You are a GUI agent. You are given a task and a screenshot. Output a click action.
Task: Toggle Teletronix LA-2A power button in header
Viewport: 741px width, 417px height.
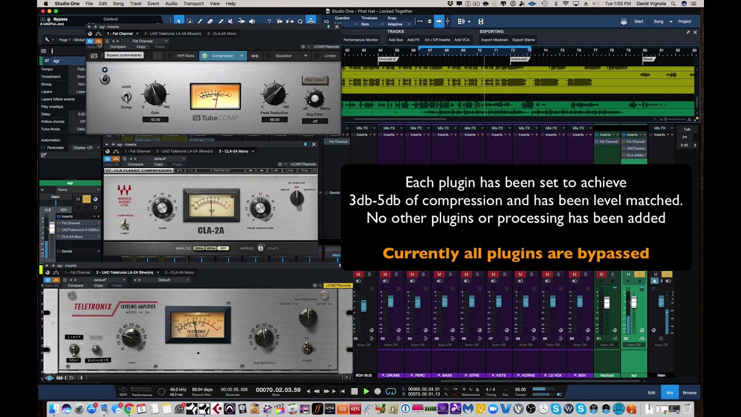click(47, 280)
